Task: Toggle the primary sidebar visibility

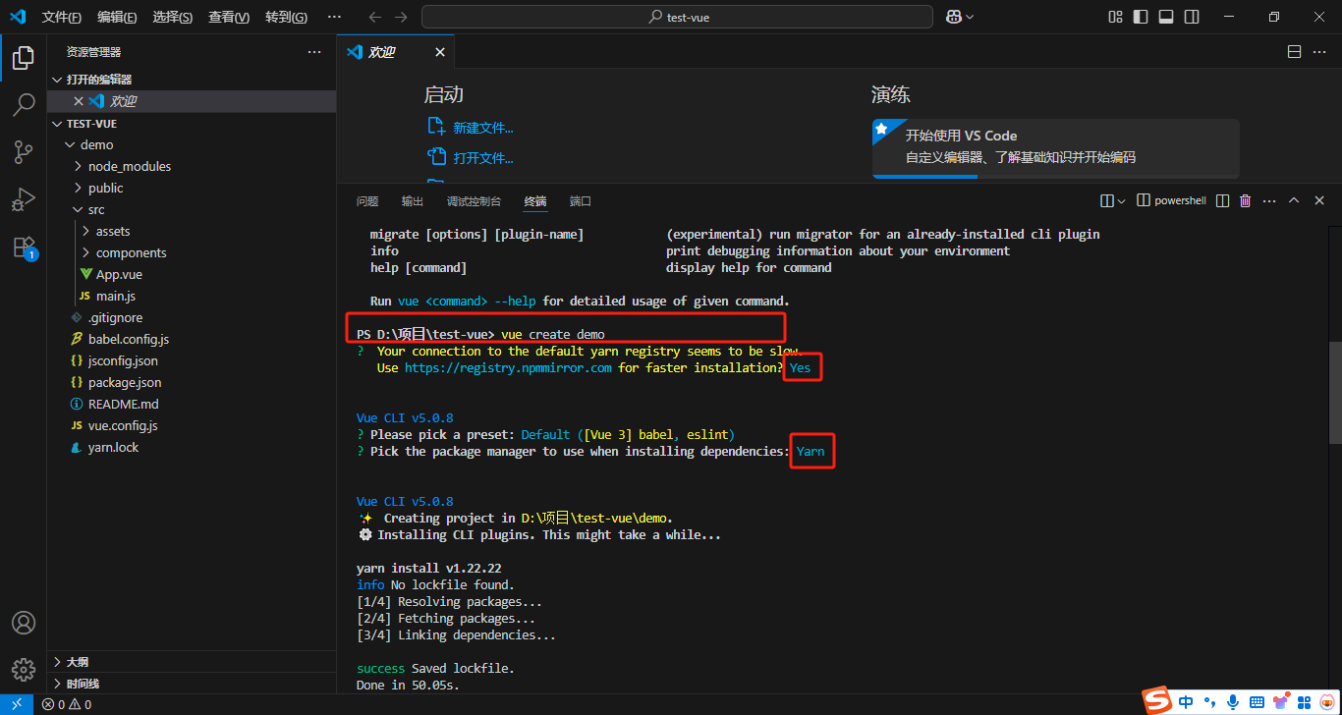Action: tap(1142, 16)
